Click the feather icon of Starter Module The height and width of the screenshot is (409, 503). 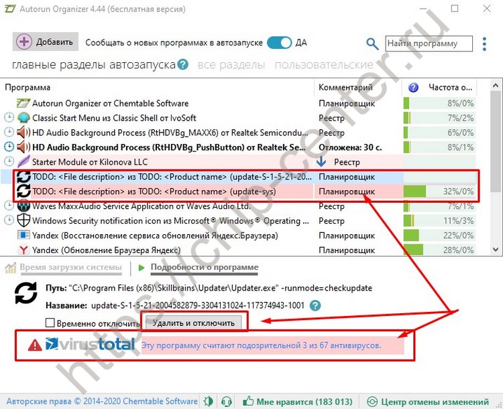23,162
